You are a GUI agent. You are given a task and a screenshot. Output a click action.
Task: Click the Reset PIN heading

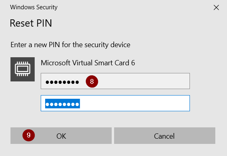[31, 23]
